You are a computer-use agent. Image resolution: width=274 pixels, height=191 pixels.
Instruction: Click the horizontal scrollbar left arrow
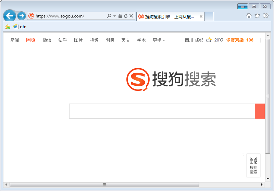6,184
